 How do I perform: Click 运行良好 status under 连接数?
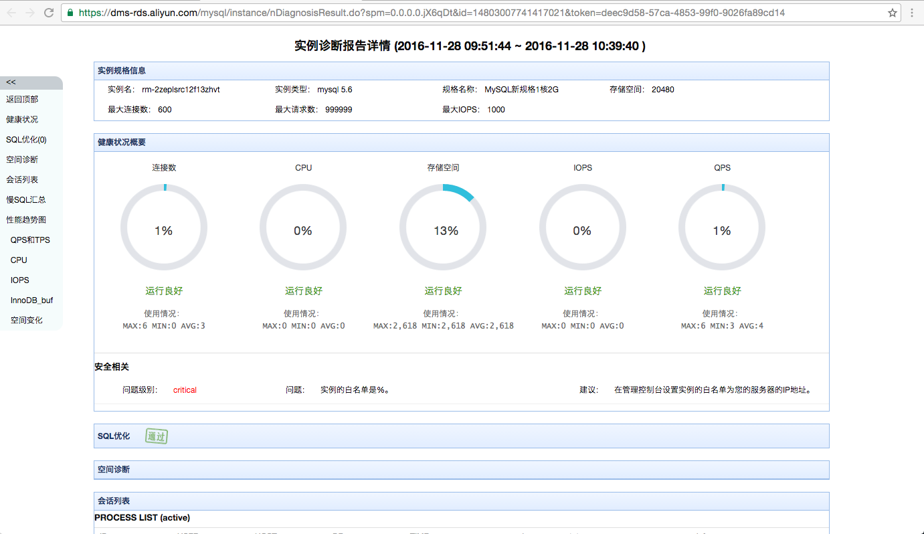coord(164,291)
